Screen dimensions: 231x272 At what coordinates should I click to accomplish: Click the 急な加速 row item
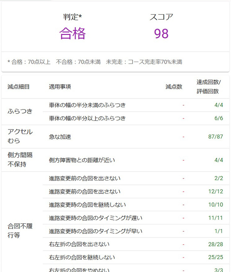coord(60,137)
